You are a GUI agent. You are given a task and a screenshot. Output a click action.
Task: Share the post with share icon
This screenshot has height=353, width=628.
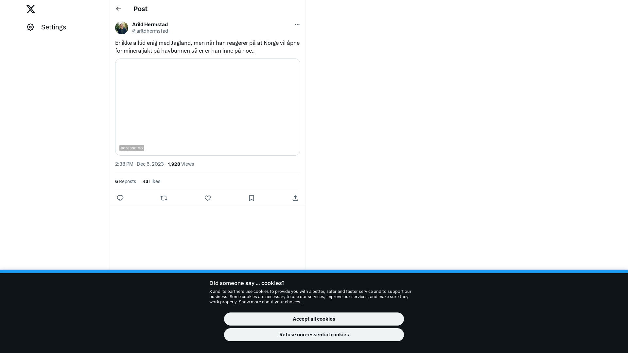pos(295,198)
